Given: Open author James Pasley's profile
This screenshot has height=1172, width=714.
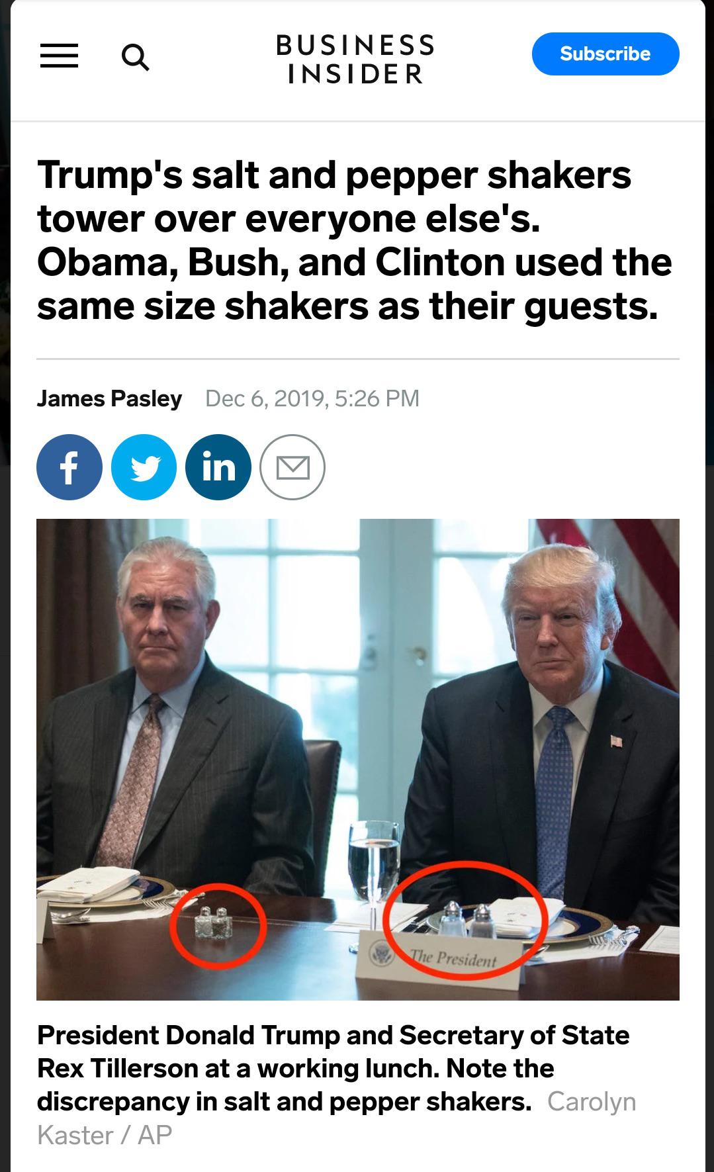Looking at the screenshot, I should [x=109, y=398].
